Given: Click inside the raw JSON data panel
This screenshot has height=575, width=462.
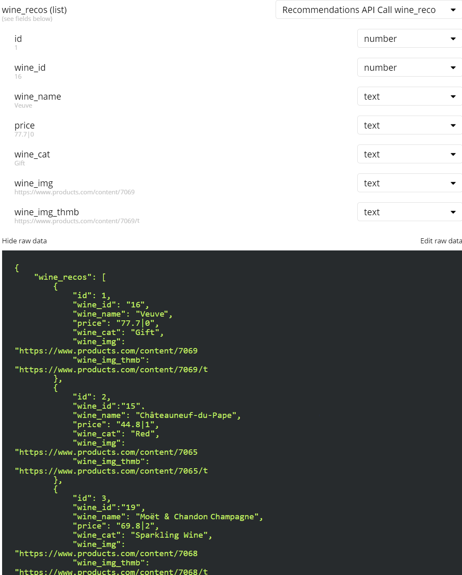Looking at the screenshot, I should [232, 413].
